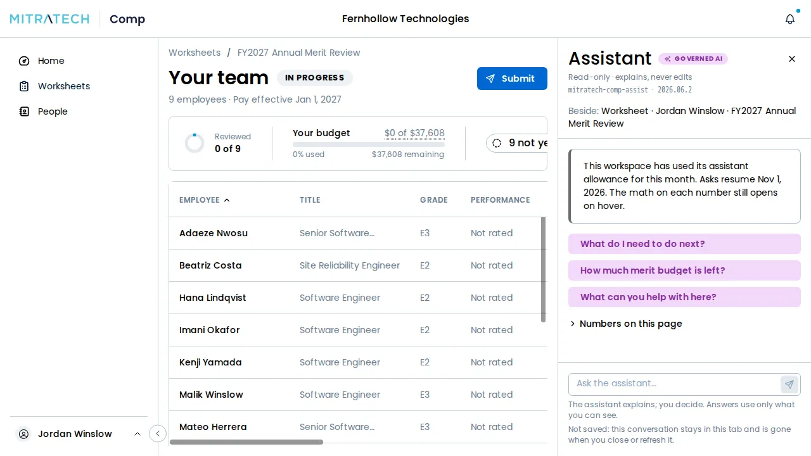Click the Worksheets breadcrumb link

[195, 53]
